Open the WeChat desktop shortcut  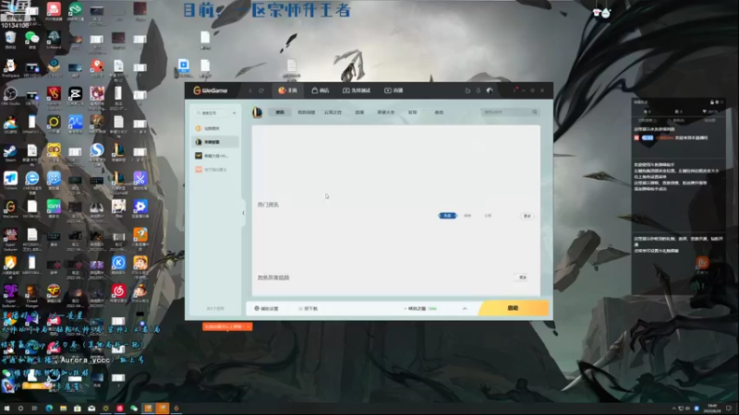click(32, 40)
